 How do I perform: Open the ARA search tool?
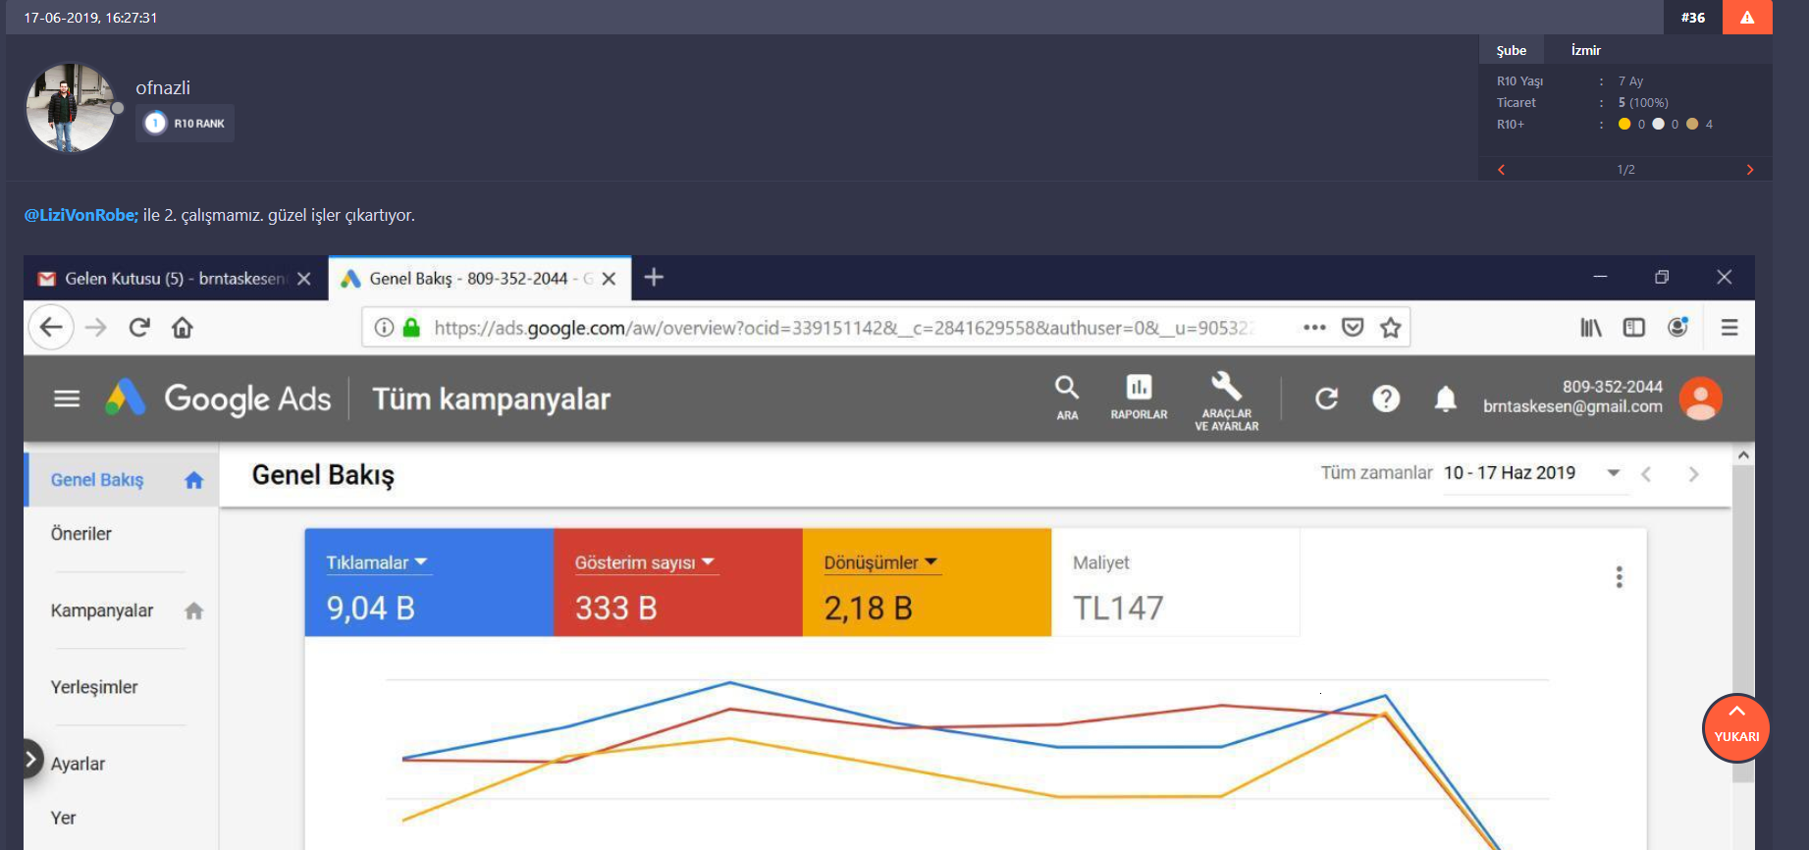point(1067,398)
